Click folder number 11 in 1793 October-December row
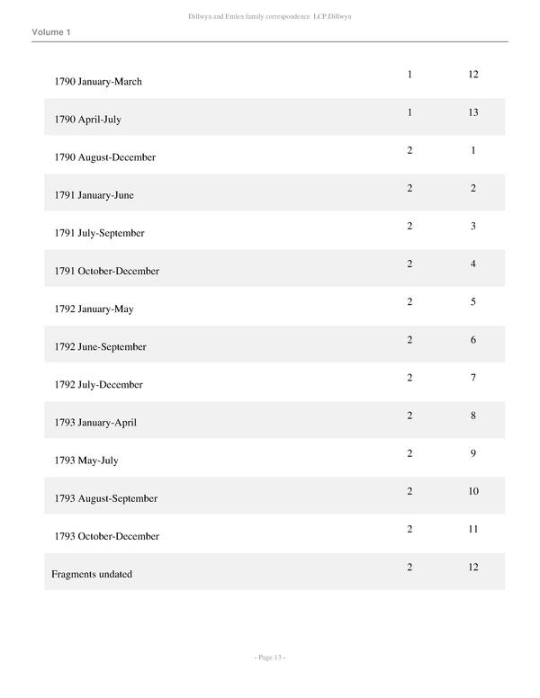The image size is (540, 698). tap(473, 529)
